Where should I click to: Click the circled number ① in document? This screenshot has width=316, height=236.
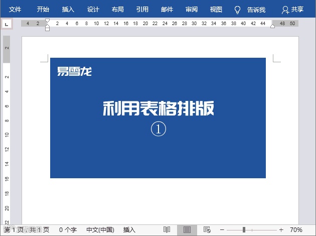pyautogui.click(x=159, y=129)
